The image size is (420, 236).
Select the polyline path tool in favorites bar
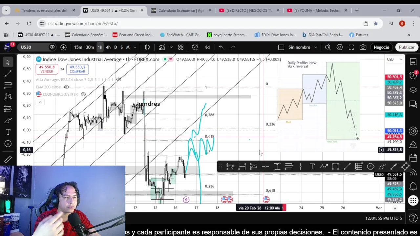click(x=324, y=167)
